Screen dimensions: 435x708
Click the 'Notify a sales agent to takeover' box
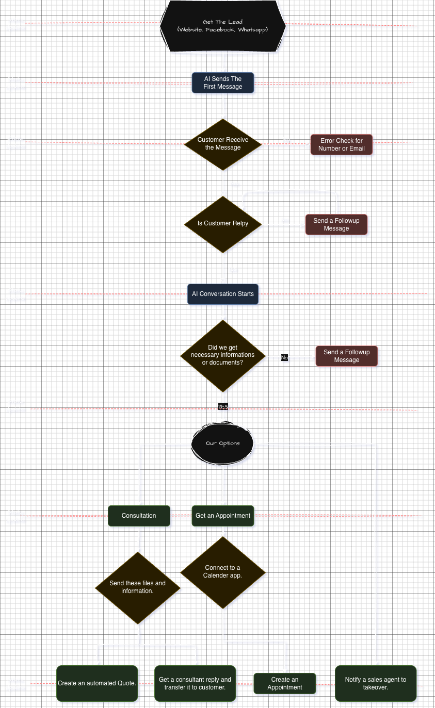click(x=376, y=684)
